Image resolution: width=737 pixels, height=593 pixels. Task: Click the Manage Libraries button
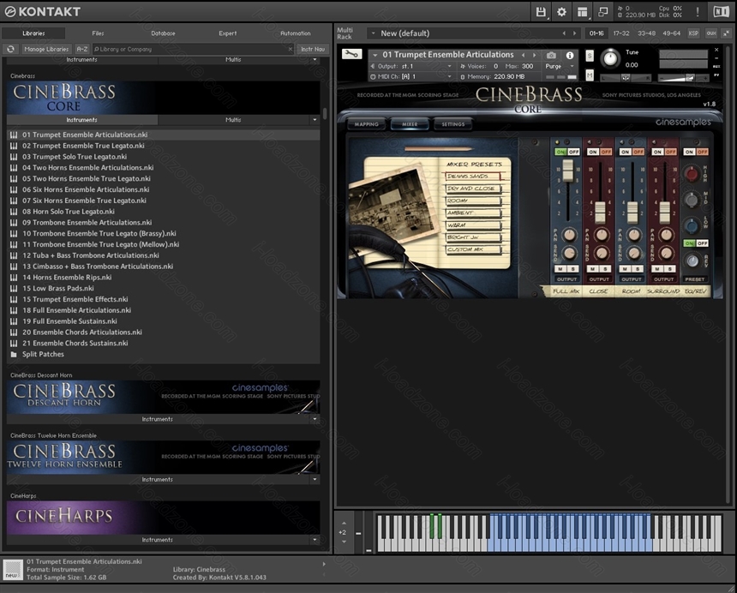pyautogui.click(x=46, y=49)
